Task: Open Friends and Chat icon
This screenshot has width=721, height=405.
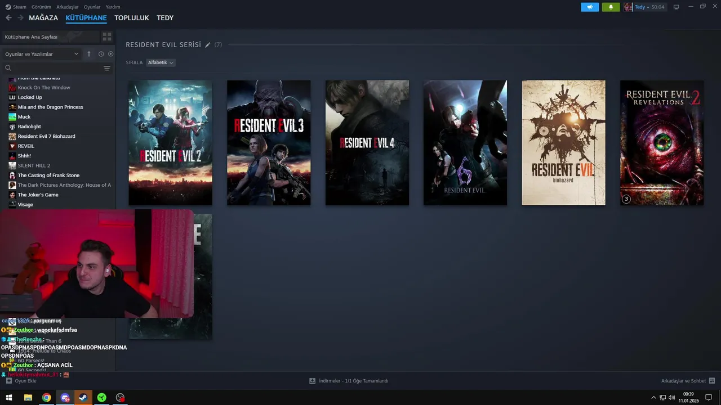Action: [x=712, y=381]
